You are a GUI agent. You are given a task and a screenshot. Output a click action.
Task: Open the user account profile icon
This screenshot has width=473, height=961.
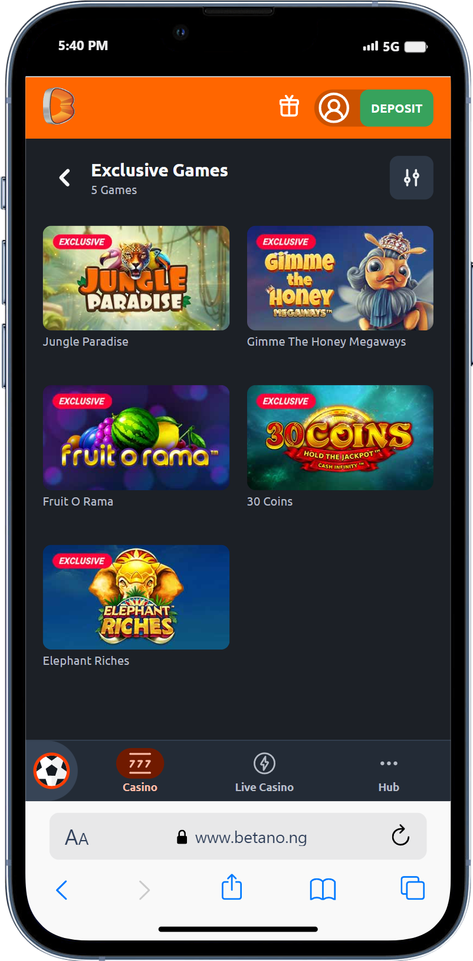[x=334, y=108]
